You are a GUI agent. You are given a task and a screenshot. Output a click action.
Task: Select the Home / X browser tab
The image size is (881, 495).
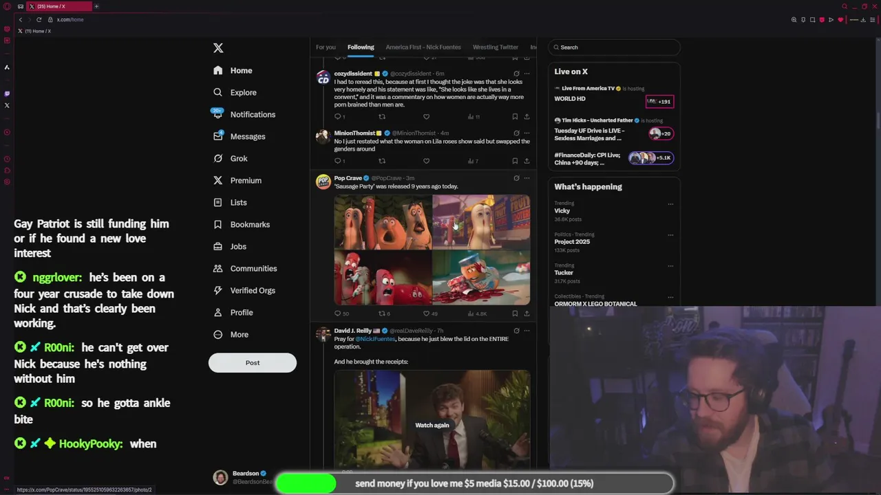click(60, 6)
